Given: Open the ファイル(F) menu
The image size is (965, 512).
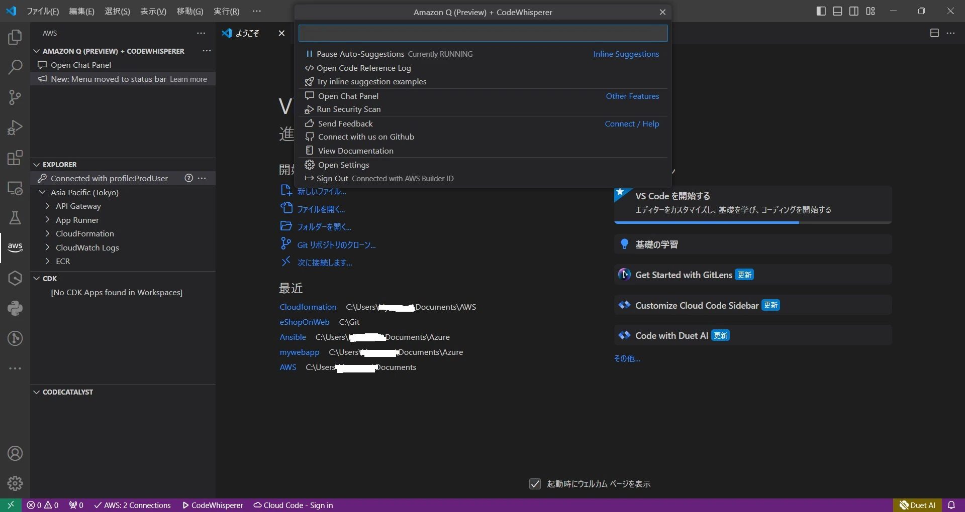Looking at the screenshot, I should (43, 11).
